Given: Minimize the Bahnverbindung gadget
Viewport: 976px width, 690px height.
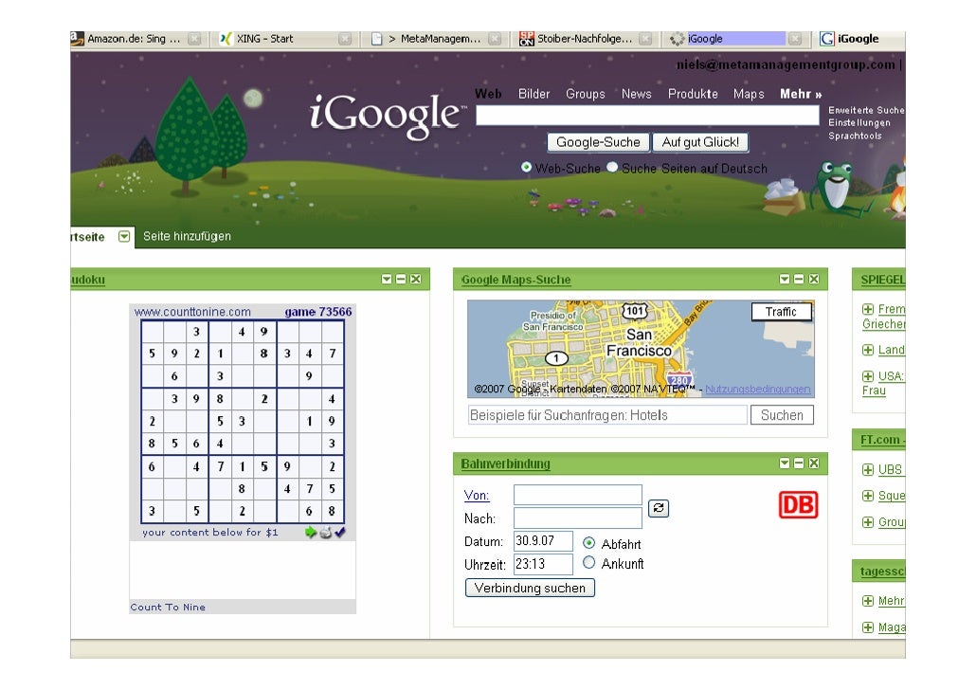Looking at the screenshot, I should (x=799, y=463).
